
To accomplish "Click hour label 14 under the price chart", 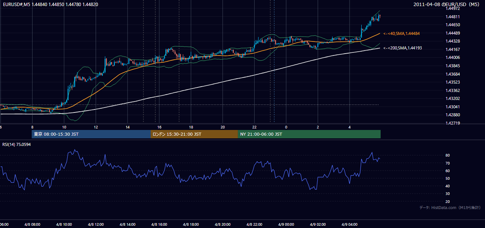I will click(x=128, y=127).
